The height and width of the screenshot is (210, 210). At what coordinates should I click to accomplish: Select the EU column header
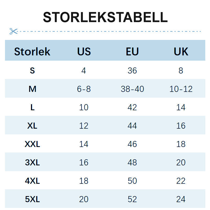click(x=132, y=51)
